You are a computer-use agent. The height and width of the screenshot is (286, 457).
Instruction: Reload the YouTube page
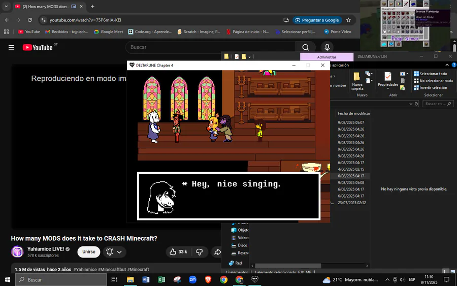coord(30,20)
